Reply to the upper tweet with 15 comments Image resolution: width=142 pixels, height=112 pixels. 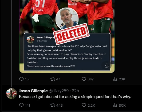click(x=24, y=79)
